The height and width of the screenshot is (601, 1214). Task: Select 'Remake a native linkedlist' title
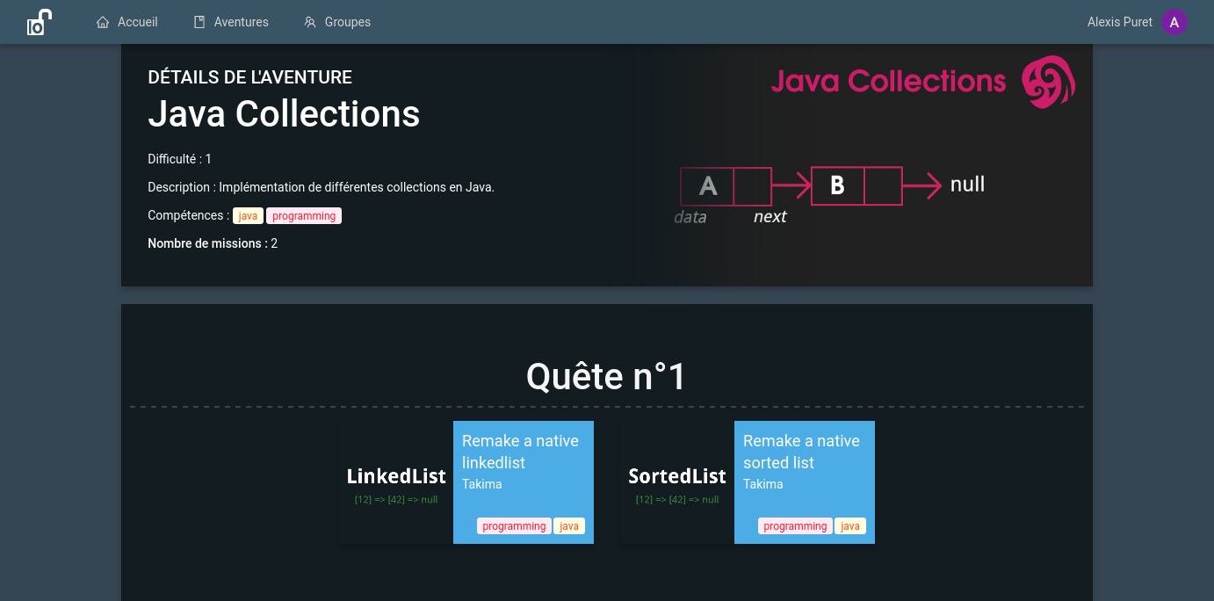pos(520,452)
